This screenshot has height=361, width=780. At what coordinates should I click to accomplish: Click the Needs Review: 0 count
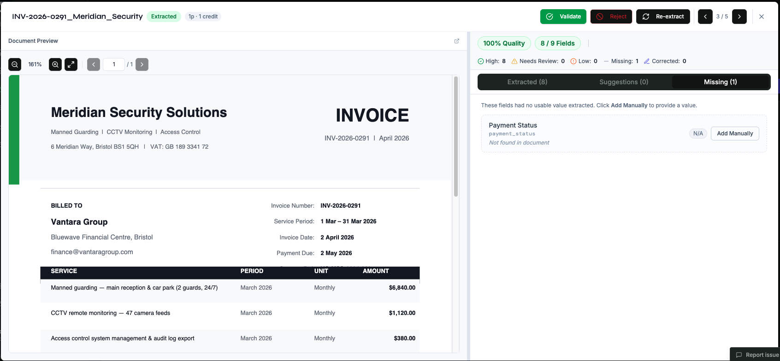pyautogui.click(x=538, y=61)
